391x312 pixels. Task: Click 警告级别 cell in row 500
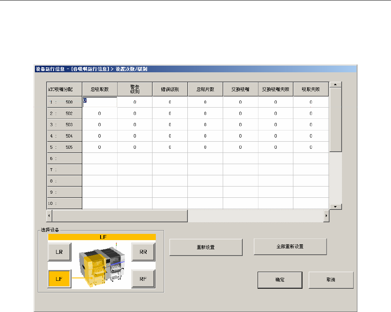[135, 102]
